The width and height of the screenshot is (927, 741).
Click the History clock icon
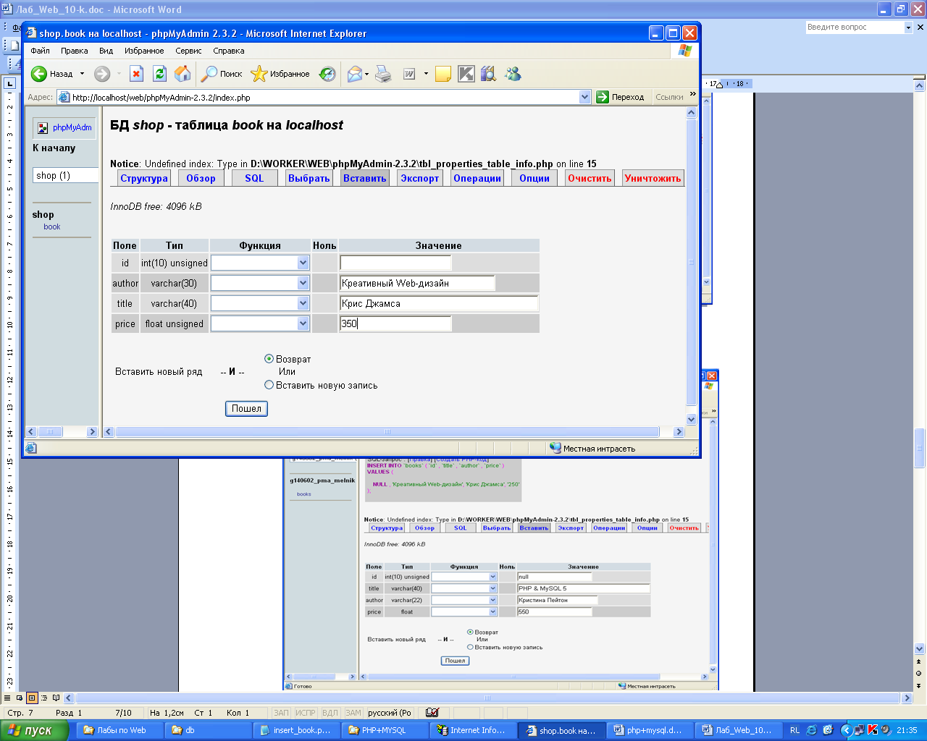point(328,74)
